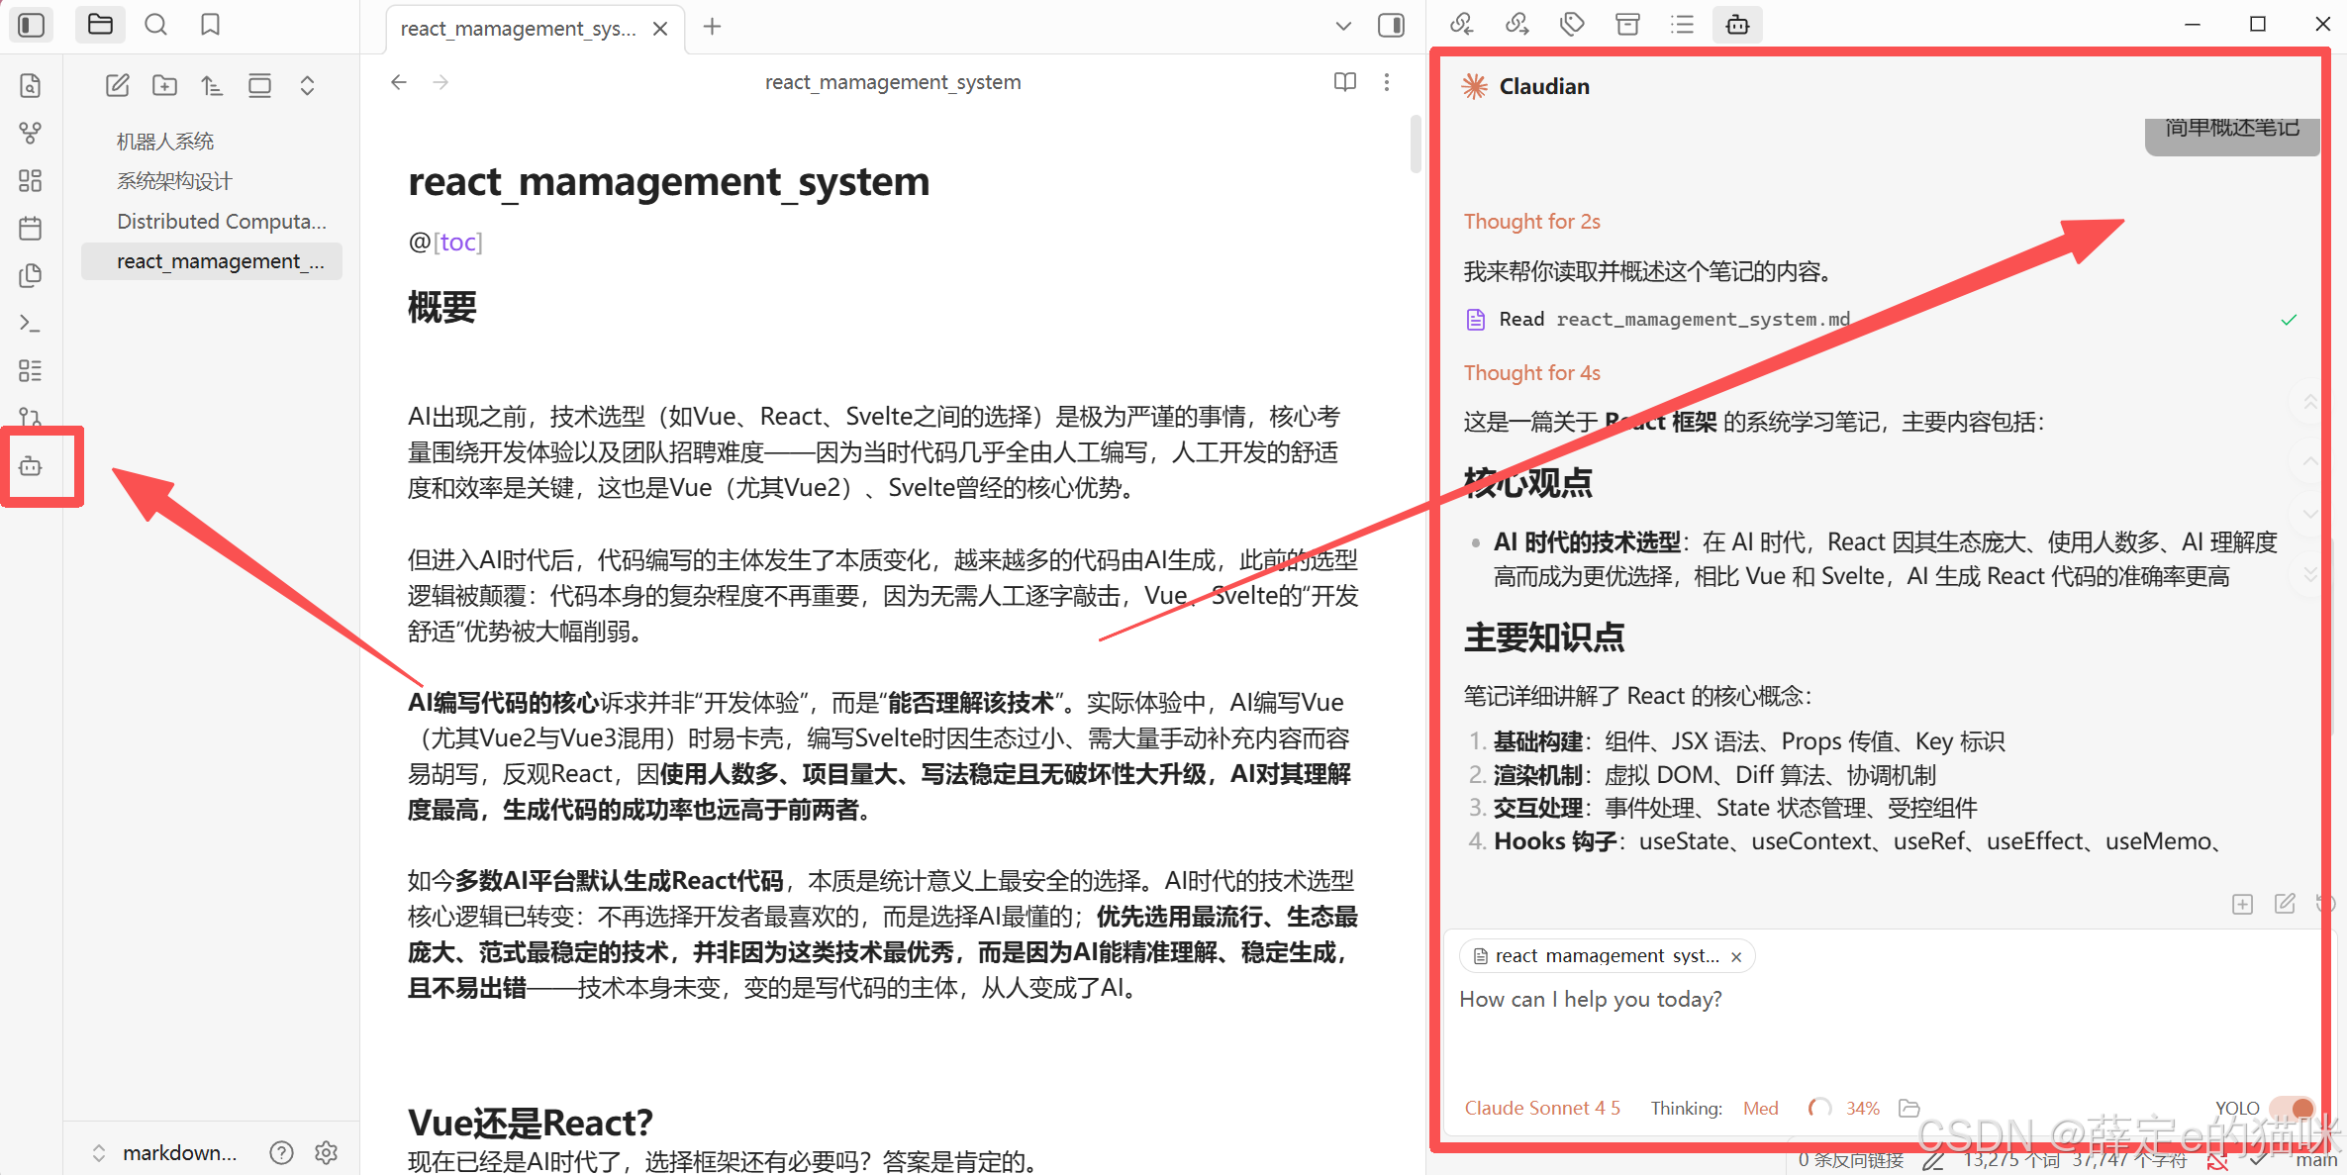Switch to reading view using the book icon

(x=1344, y=82)
